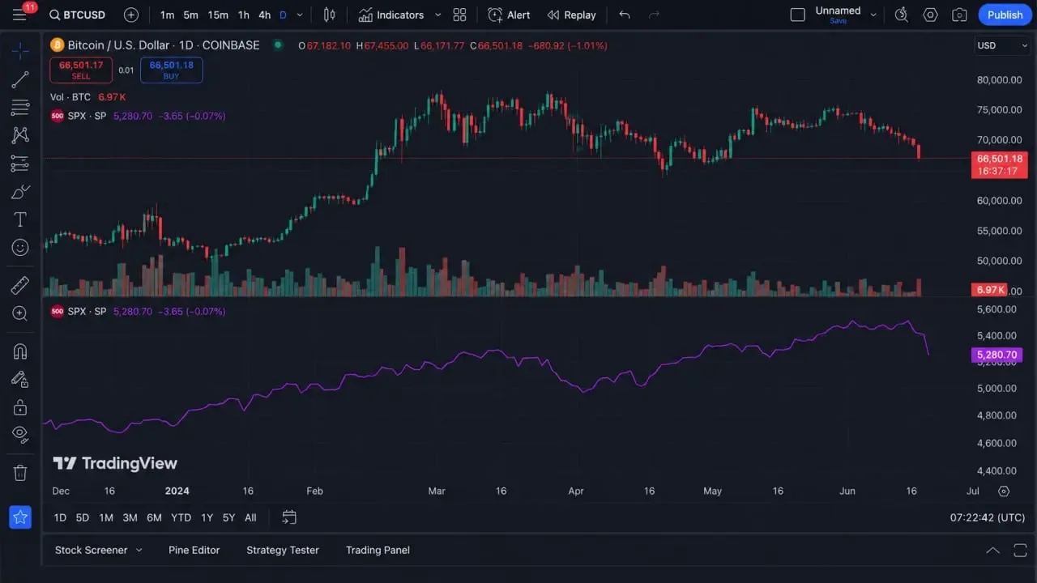Pick the ruler measure tool
This screenshot has height=583, width=1037.
(x=20, y=285)
